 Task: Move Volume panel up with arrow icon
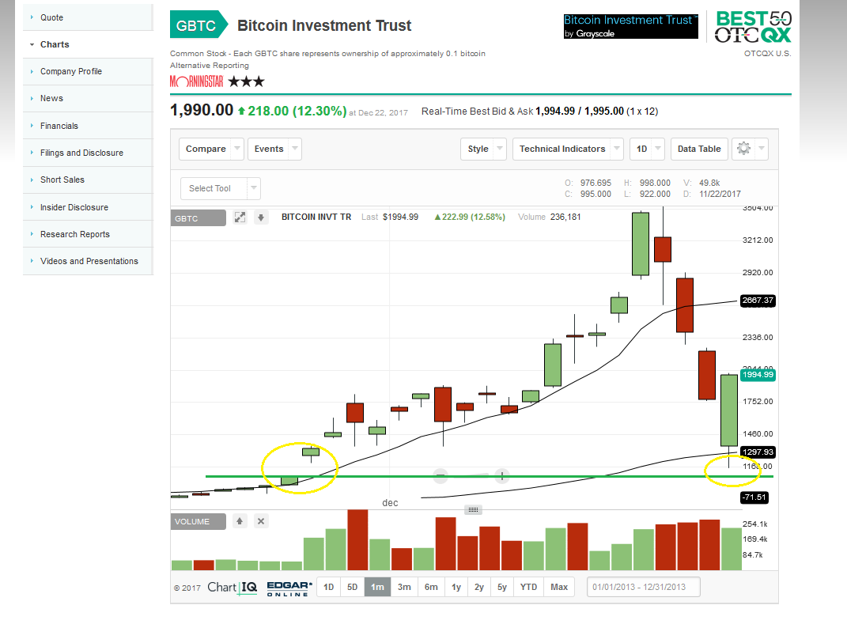click(240, 521)
